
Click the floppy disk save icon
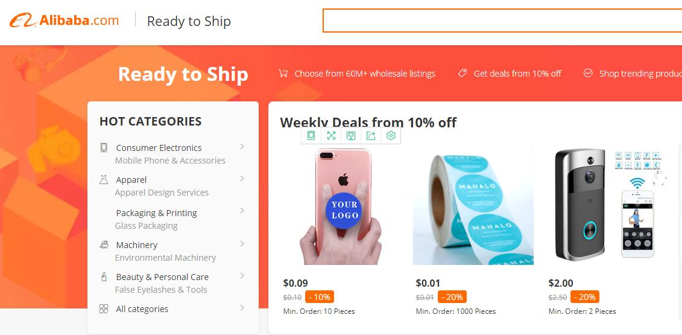351,136
